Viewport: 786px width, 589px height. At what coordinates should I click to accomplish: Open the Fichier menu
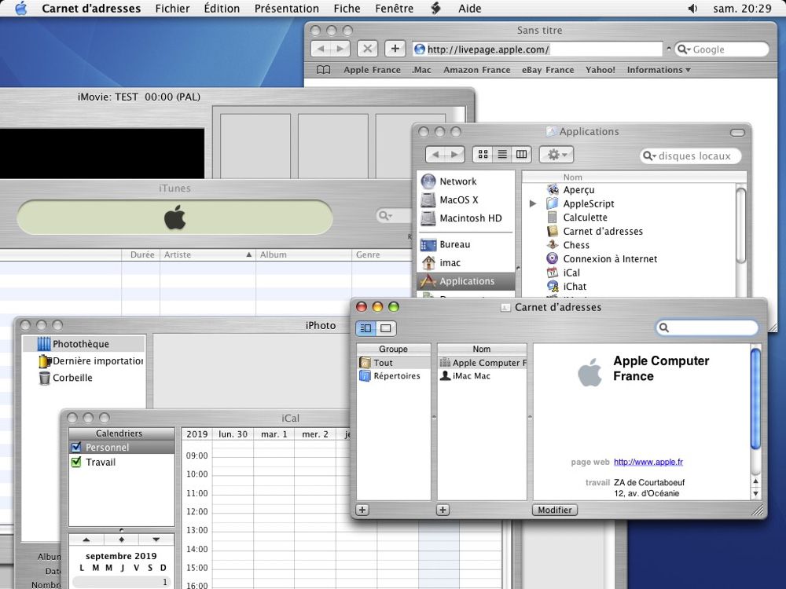[172, 9]
